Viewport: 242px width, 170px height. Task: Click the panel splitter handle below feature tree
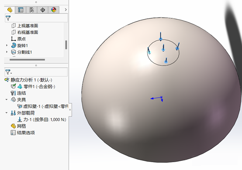pyautogui.click(x=36, y=65)
